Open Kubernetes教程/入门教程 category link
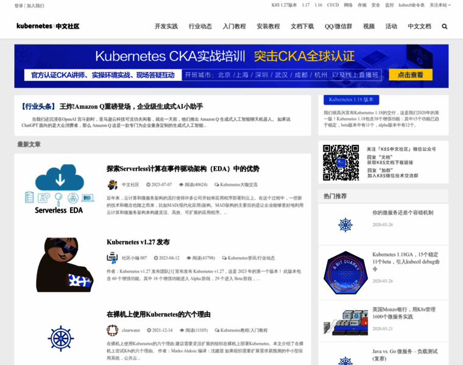Viewport: 463px width, 365px height. tap(244, 330)
